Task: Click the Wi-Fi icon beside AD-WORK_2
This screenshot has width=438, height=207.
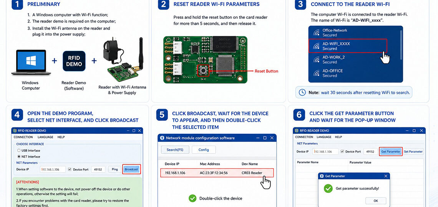Action: coord(316,59)
